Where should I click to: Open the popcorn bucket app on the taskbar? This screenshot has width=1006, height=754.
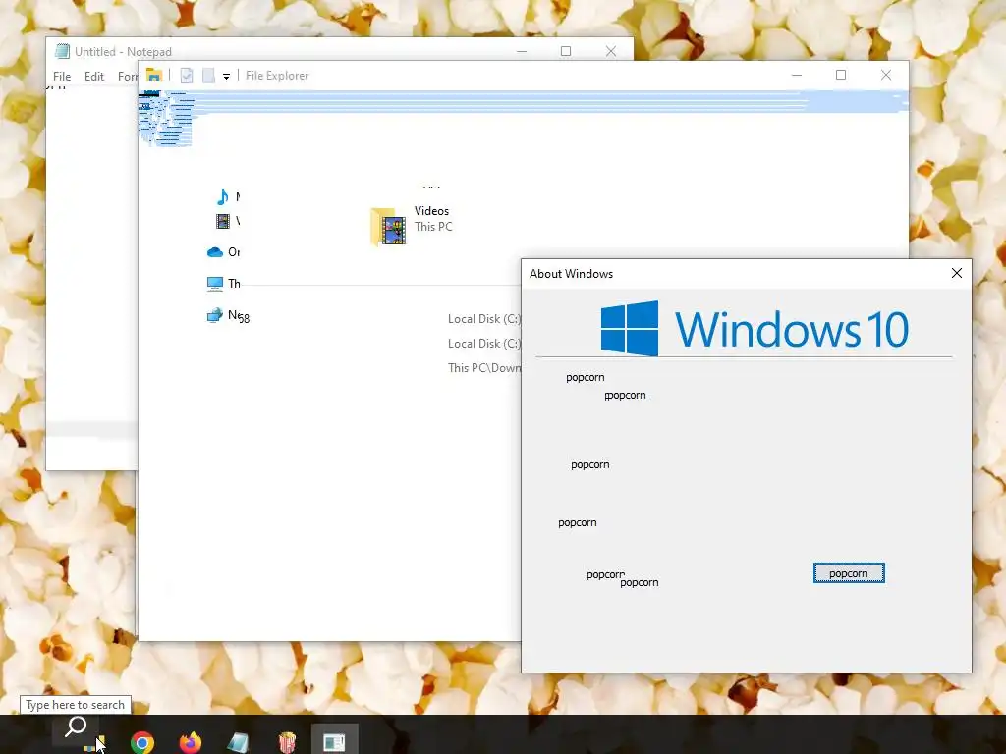[x=288, y=742]
